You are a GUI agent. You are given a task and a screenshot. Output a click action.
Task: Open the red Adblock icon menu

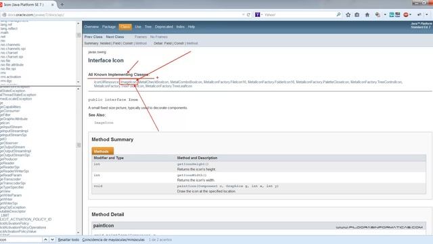tap(407, 15)
